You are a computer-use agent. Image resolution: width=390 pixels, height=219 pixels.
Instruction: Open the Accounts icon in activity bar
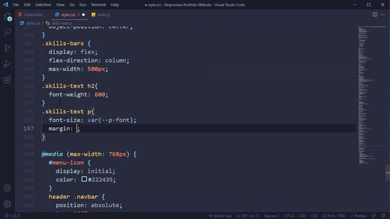click(7, 188)
